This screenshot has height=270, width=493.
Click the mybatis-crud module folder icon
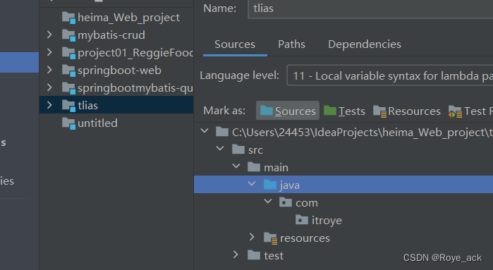68,35
